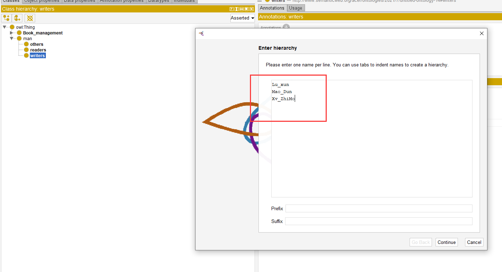The width and height of the screenshot is (502, 272).
Task: Select the writers class in tree
Action: pyautogui.click(x=38, y=55)
